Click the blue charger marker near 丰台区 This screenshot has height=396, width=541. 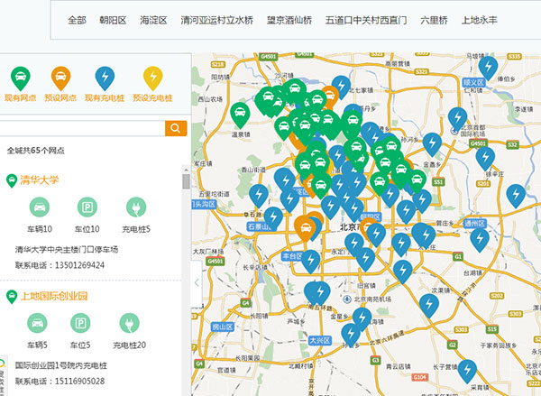pos(310,261)
